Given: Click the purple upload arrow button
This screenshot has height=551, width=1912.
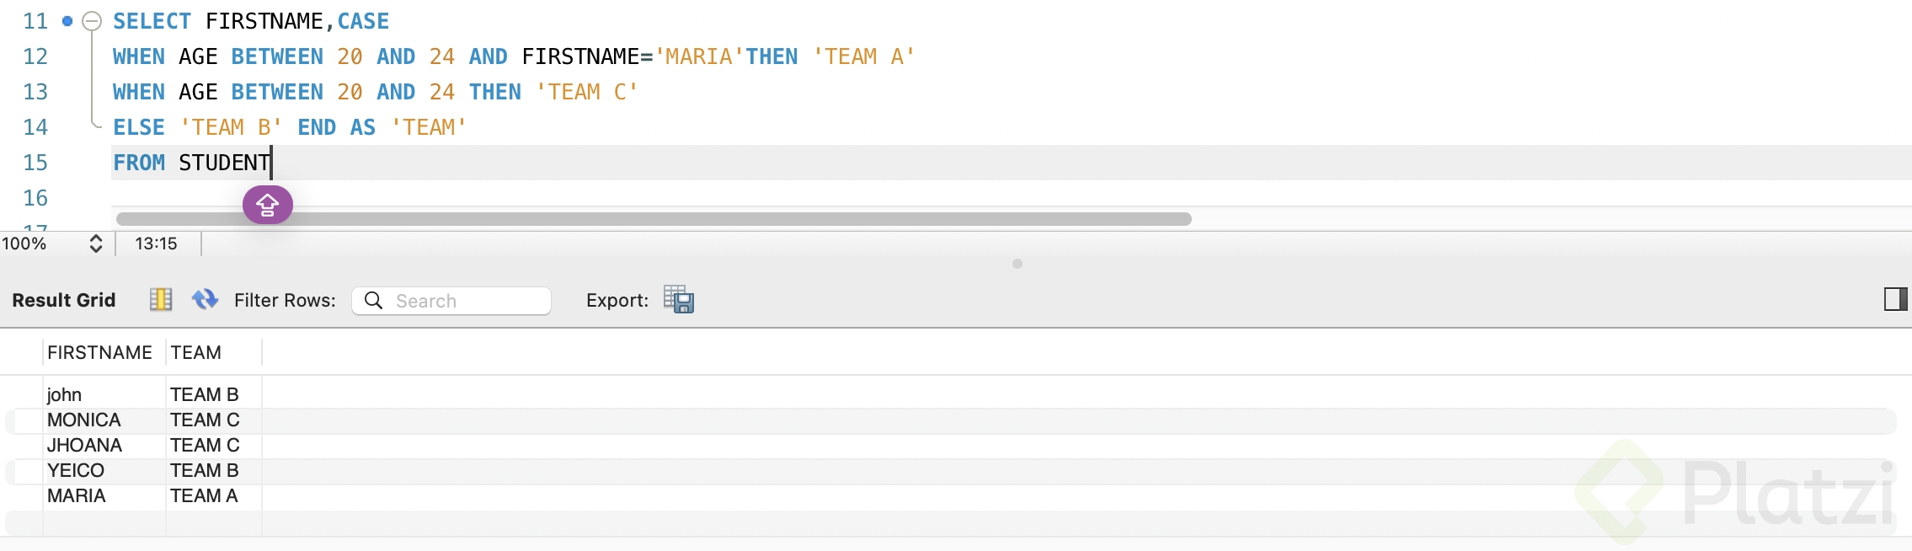Looking at the screenshot, I should [268, 205].
